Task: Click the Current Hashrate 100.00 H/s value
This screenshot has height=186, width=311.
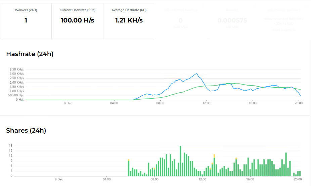Action: tap(77, 20)
